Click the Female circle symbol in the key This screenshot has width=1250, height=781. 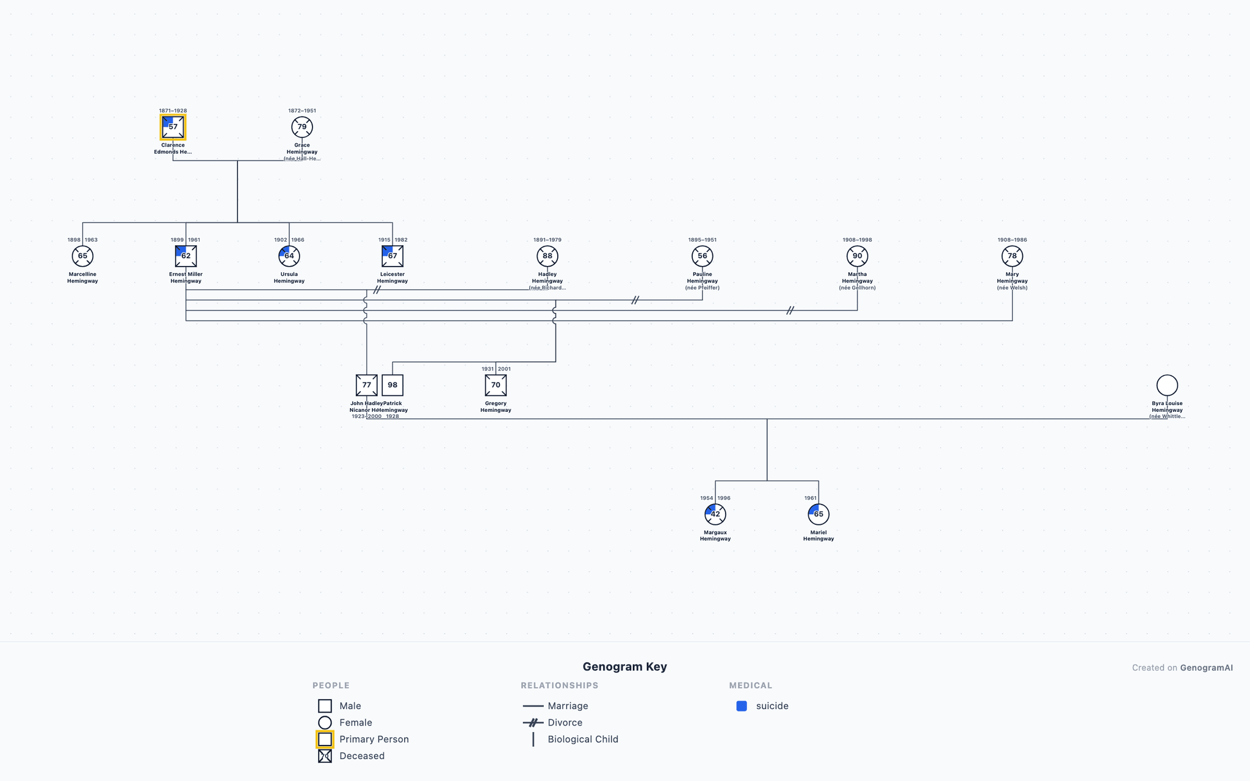pos(325,722)
